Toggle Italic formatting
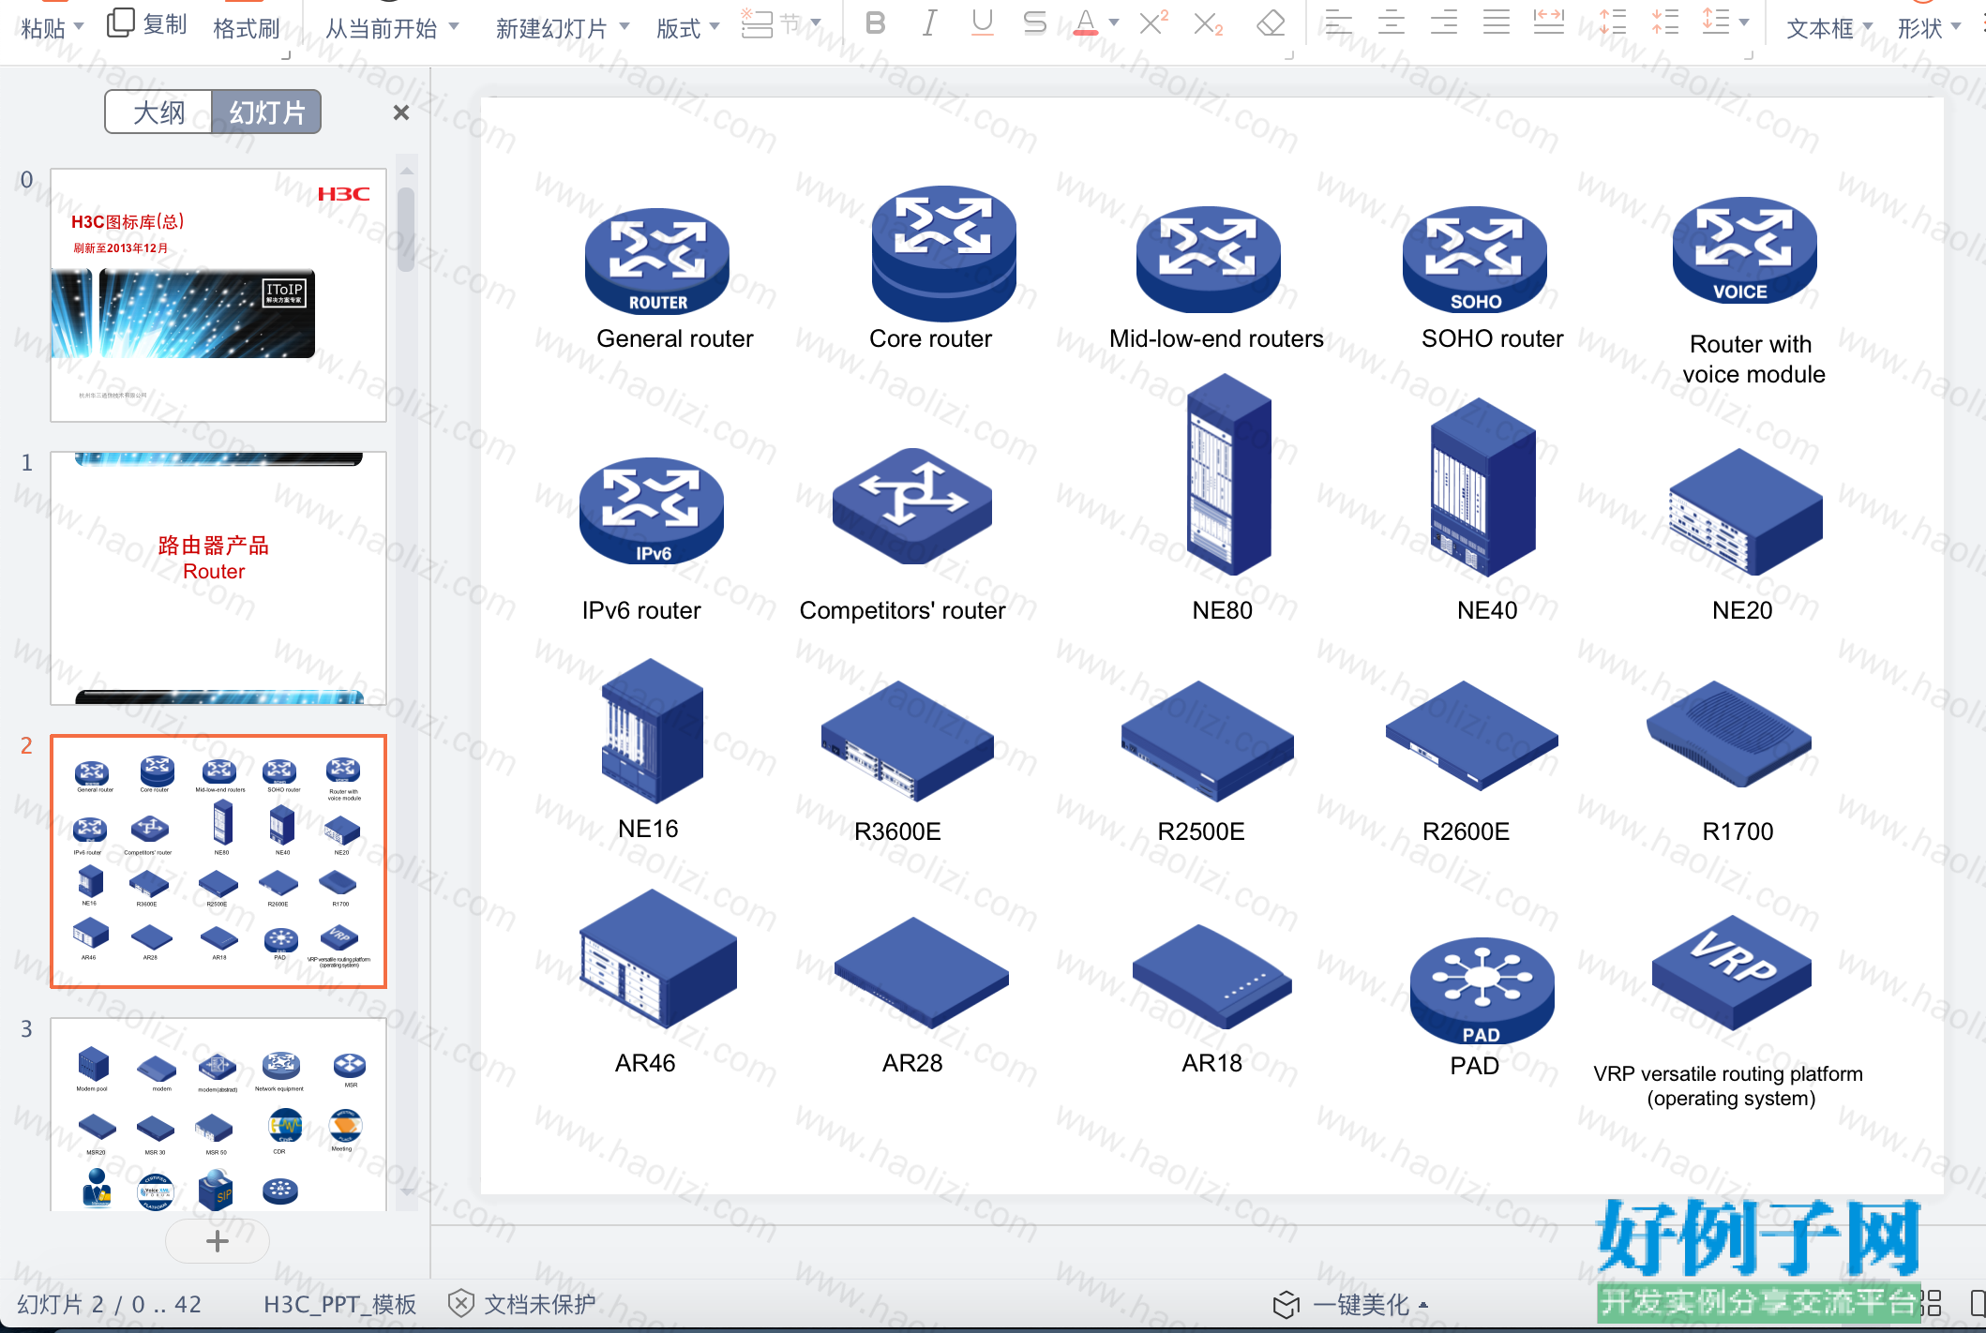 pyautogui.click(x=929, y=23)
